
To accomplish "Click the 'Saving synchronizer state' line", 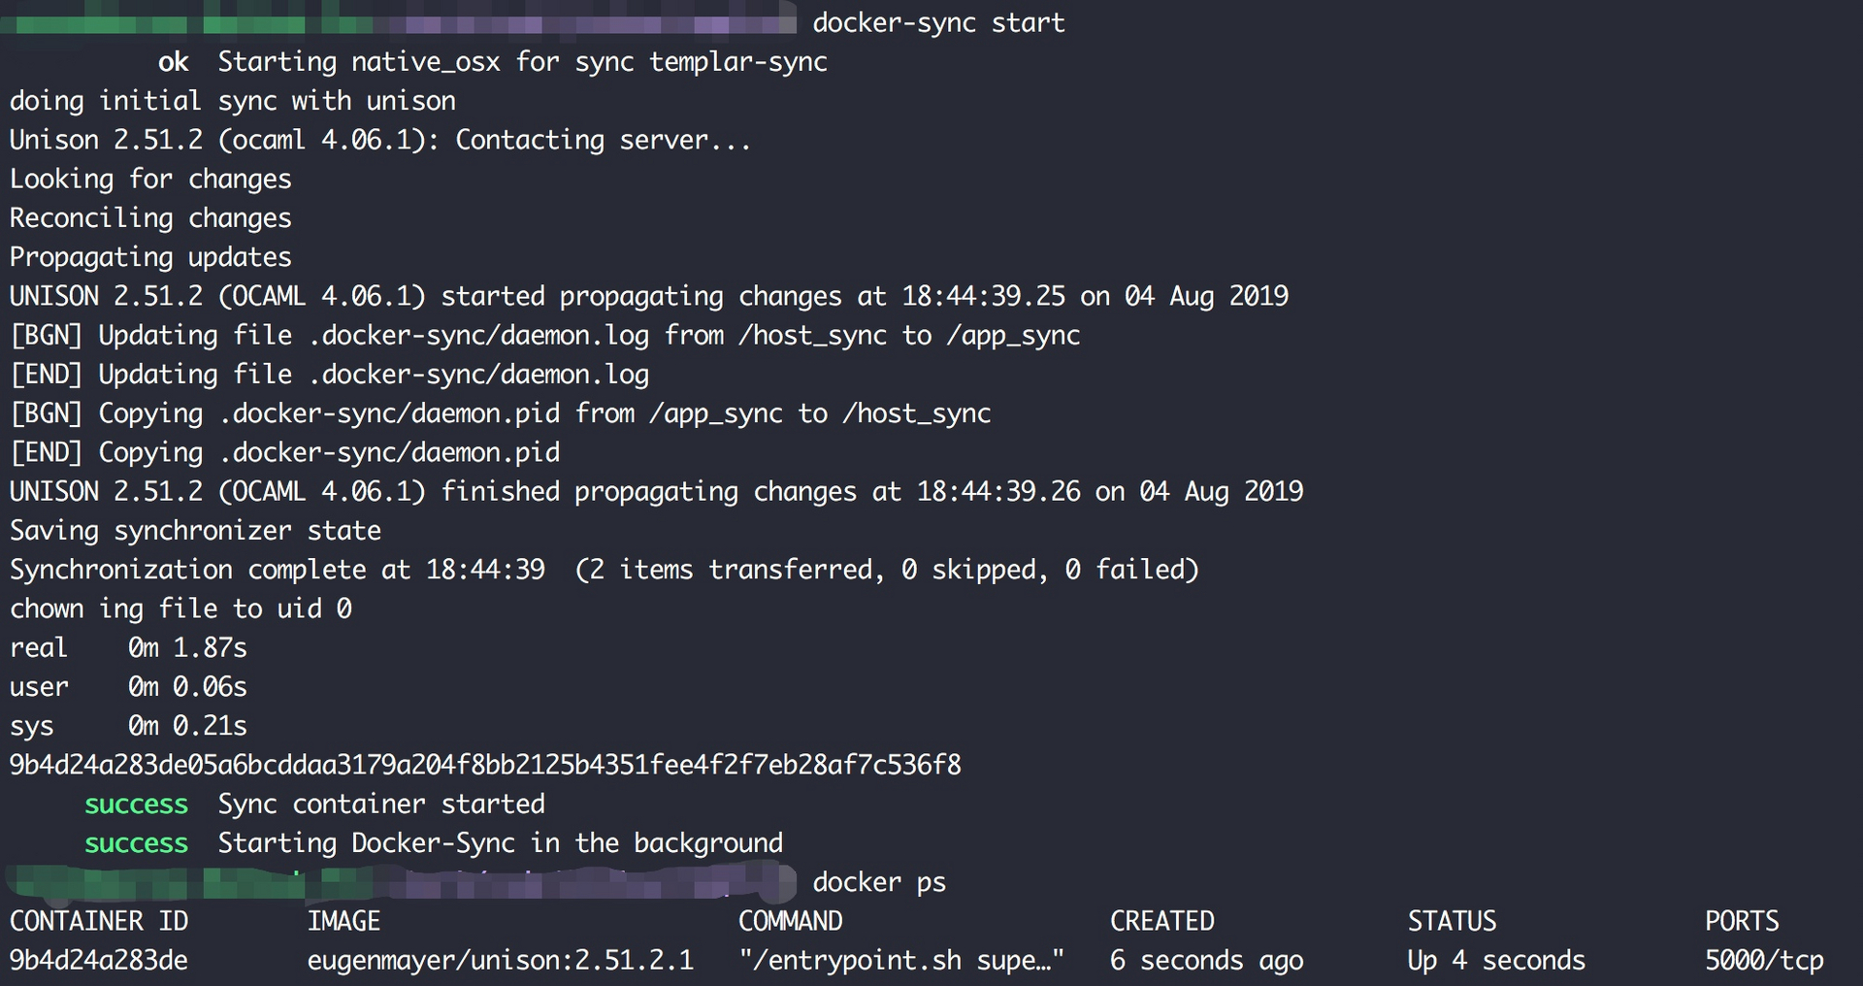I will [195, 531].
